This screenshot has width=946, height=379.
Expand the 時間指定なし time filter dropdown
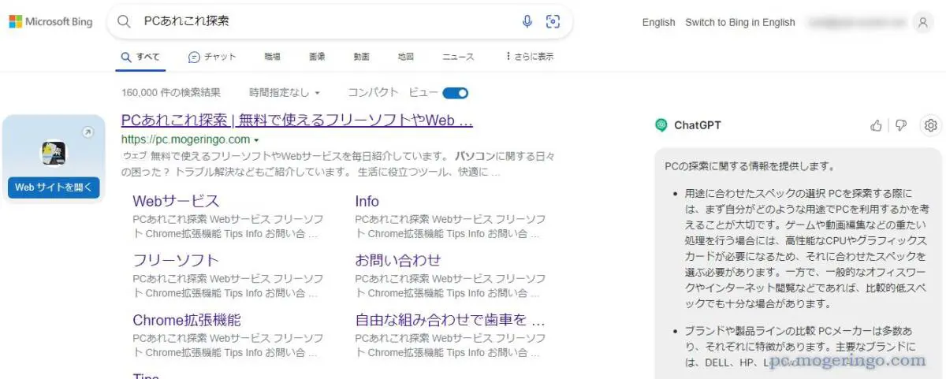tap(285, 93)
